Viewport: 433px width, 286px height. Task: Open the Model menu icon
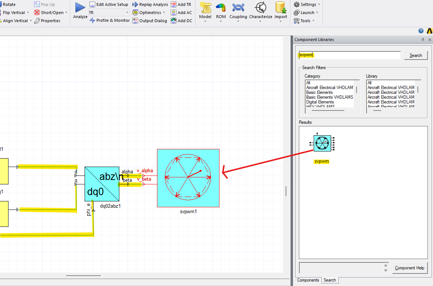[x=205, y=8]
